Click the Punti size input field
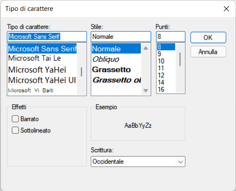This screenshot has height=191, width=236. 171,37
